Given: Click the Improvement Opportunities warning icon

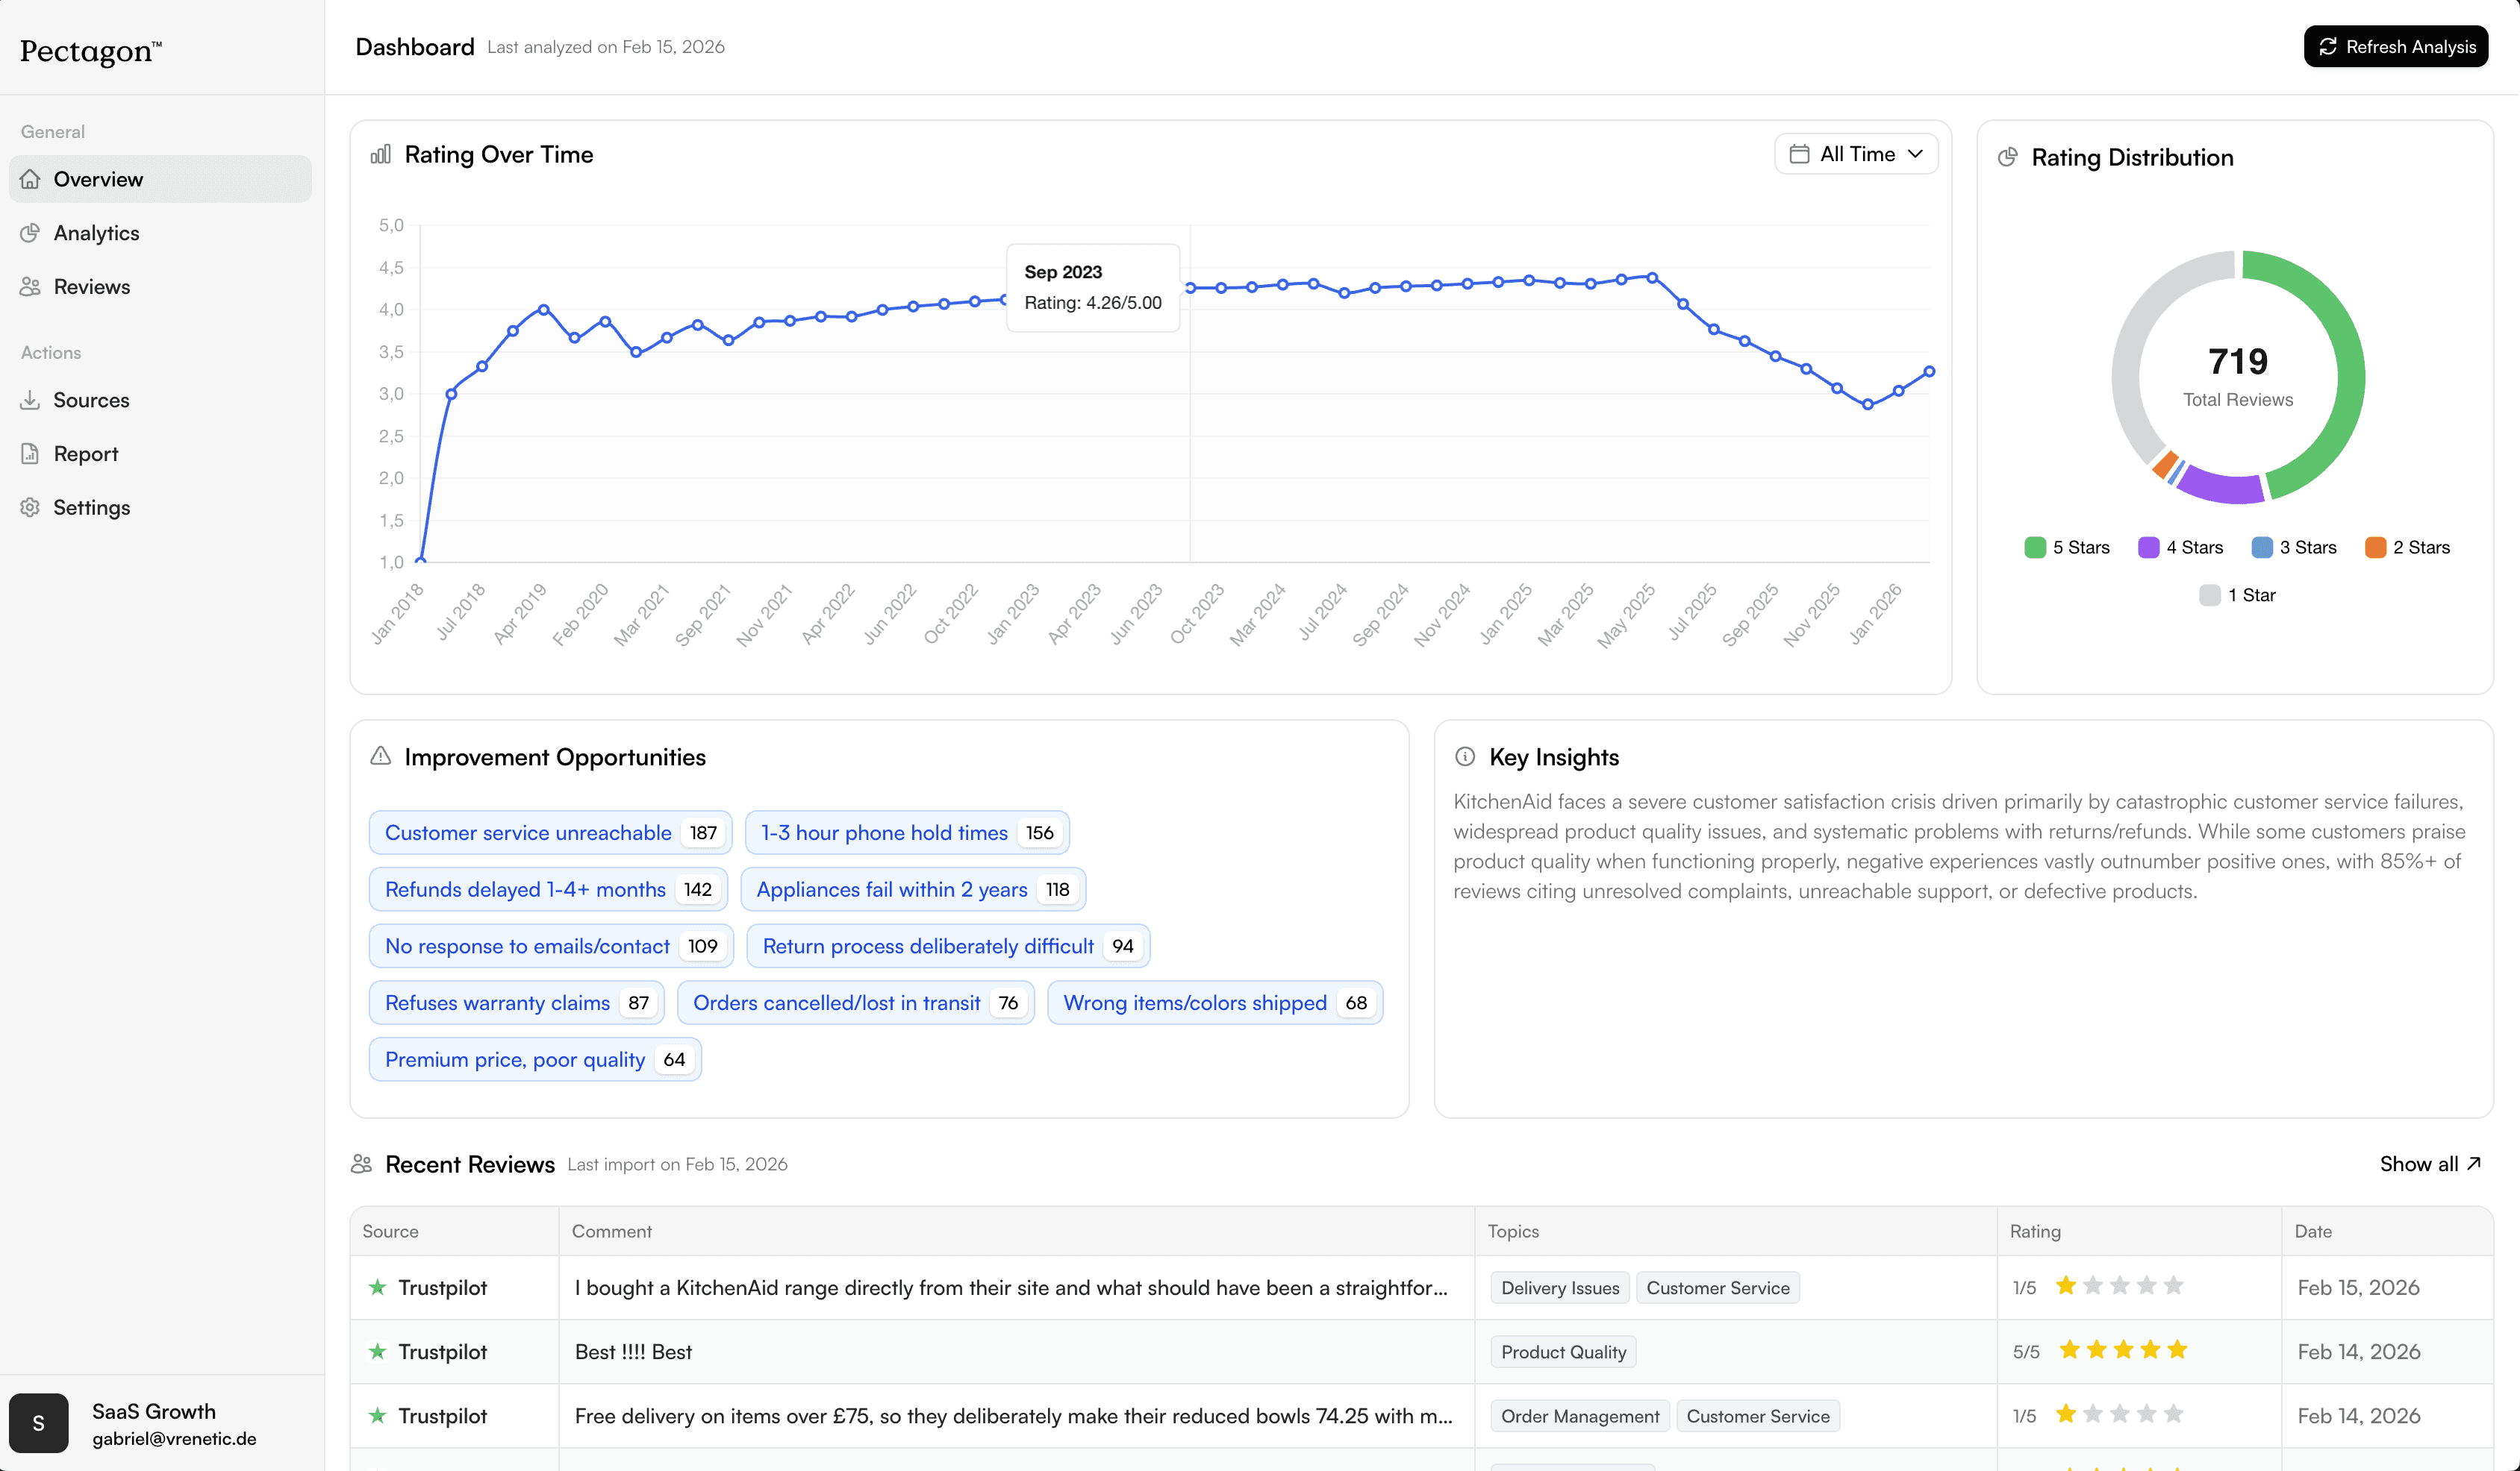Looking at the screenshot, I should point(380,756).
